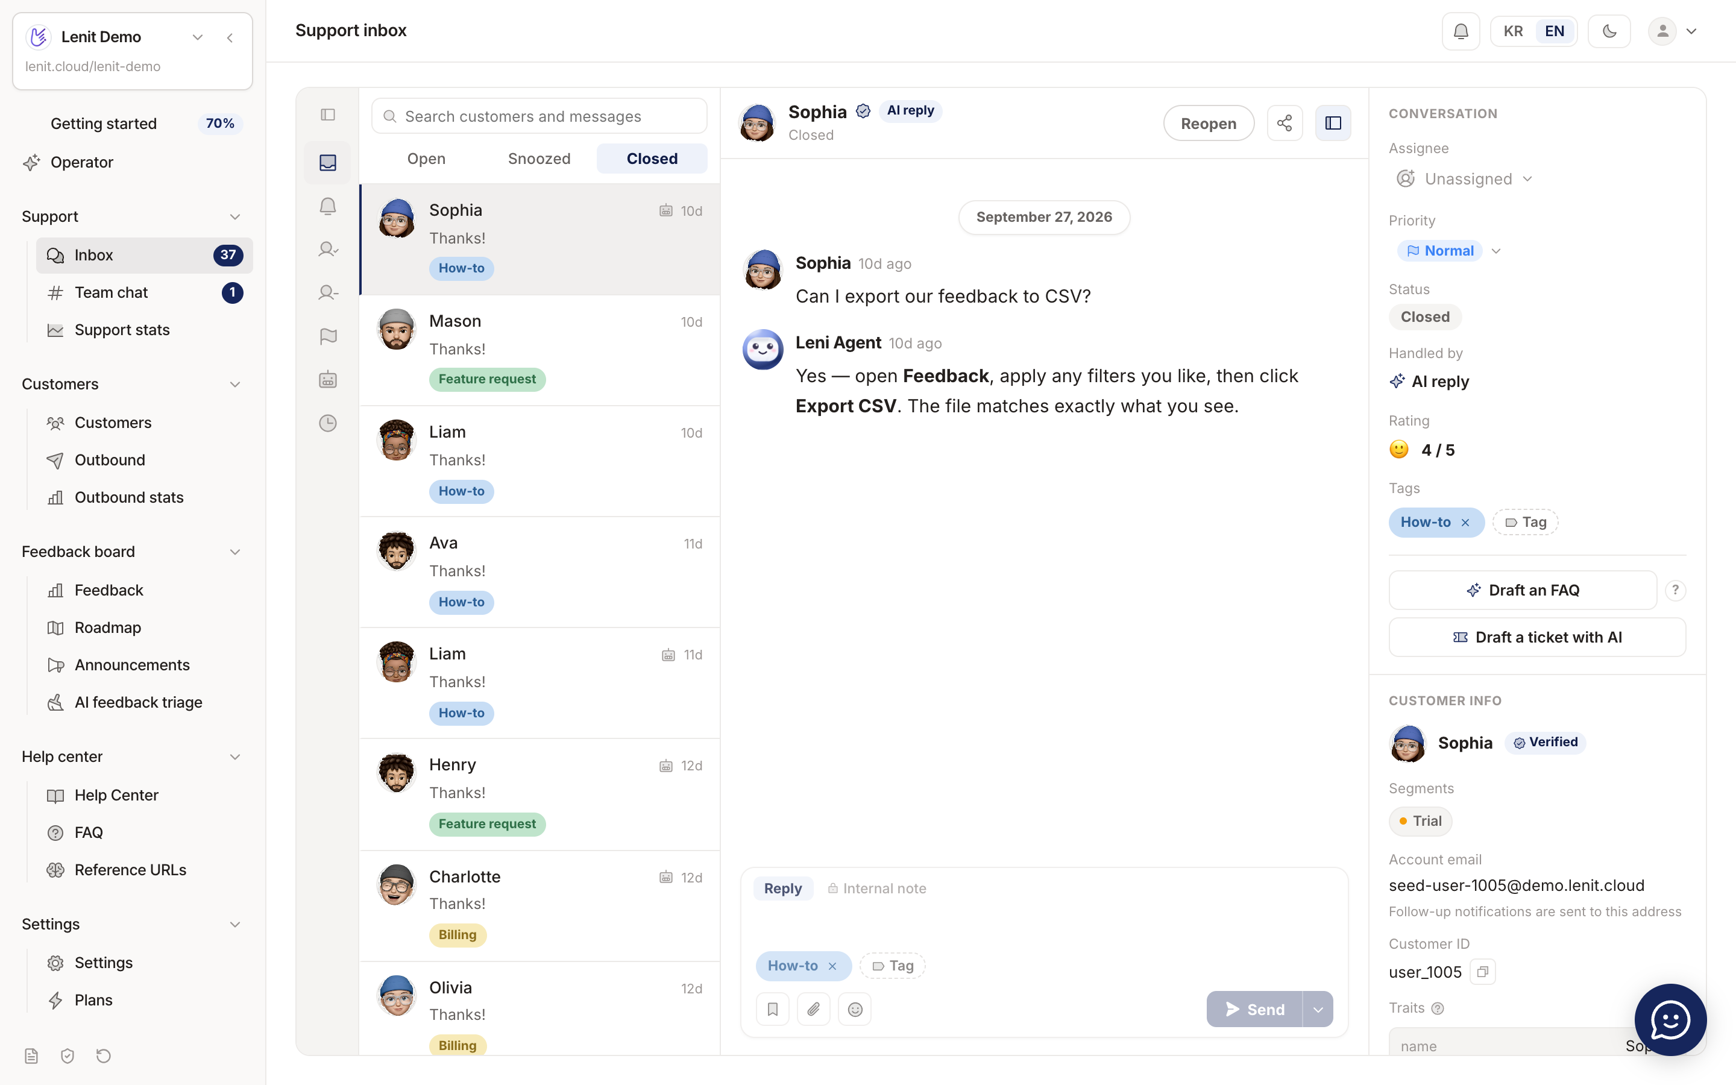Screen dimensions: 1736x1085
Task: Open the flagged conversations icon
Action: click(328, 336)
